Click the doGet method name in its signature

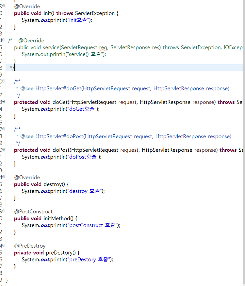pyautogui.click(x=60, y=102)
